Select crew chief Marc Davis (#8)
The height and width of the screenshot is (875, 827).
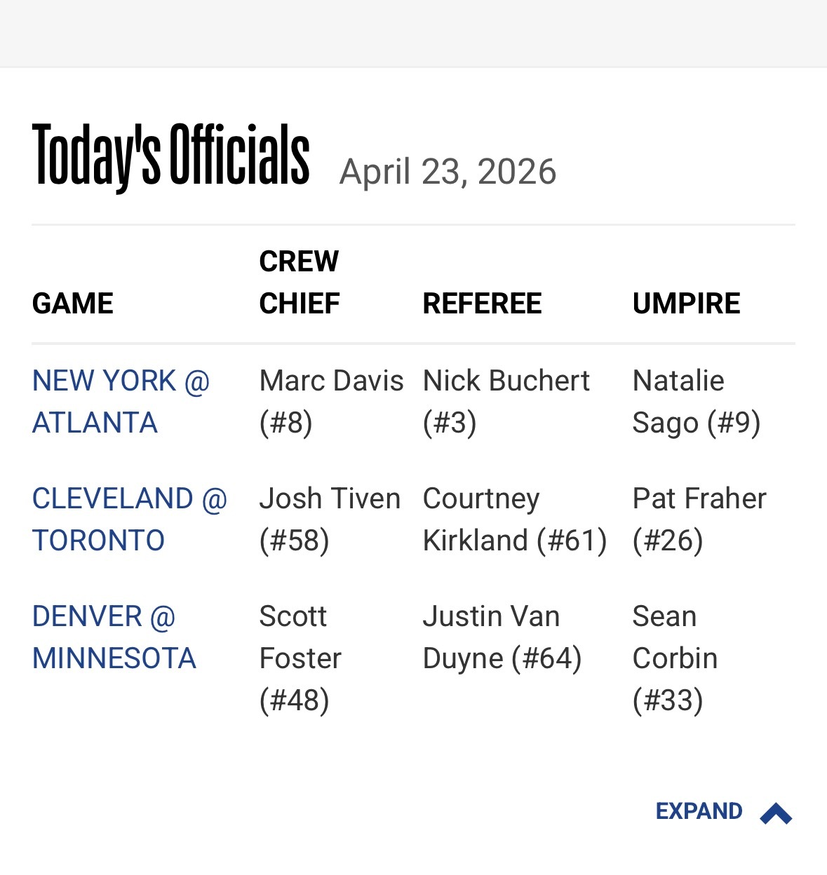pyautogui.click(x=331, y=402)
